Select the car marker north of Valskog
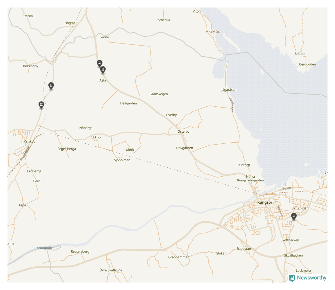 click(x=41, y=105)
